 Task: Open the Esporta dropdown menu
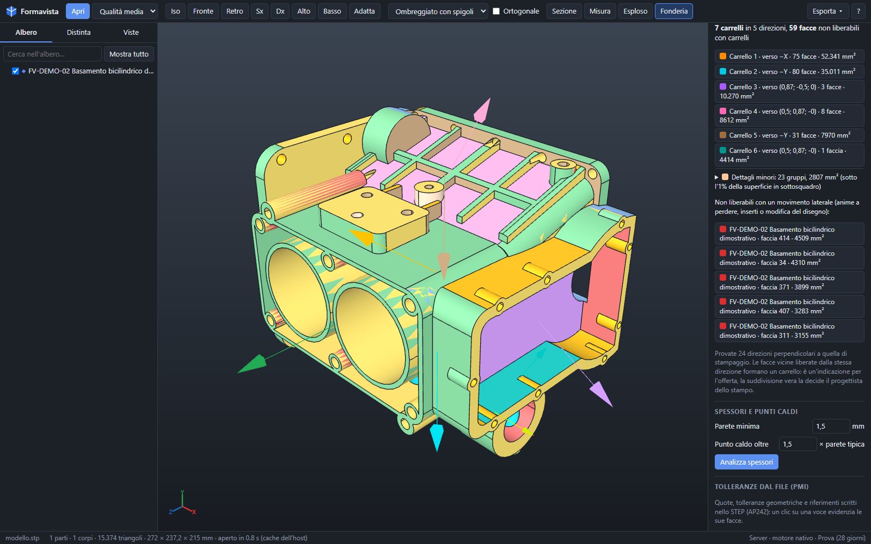tap(827, 11)
